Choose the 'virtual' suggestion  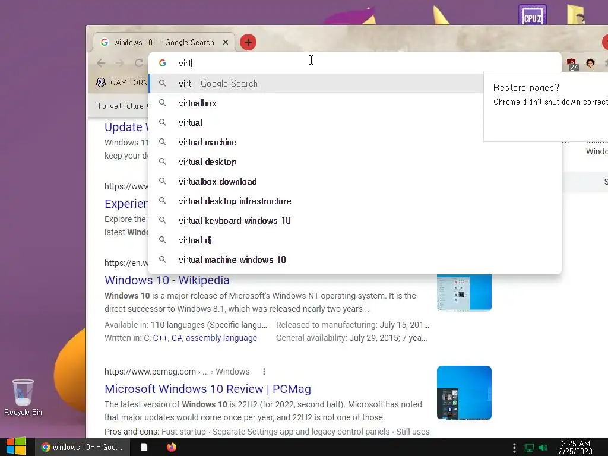355,122
